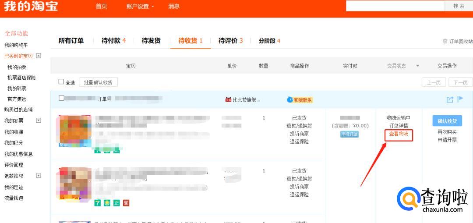Click 退款/退换货 for the first item
This screenshot has width=473, height=223.
[299, 126]
